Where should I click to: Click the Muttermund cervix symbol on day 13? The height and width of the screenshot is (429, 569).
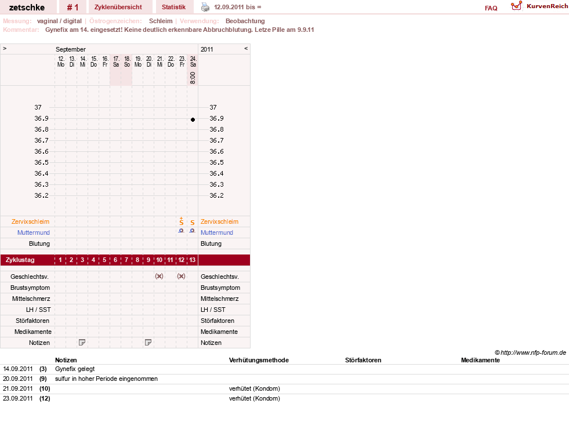coord(193,231)
